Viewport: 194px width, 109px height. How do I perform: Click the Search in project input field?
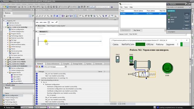(103, 7)
